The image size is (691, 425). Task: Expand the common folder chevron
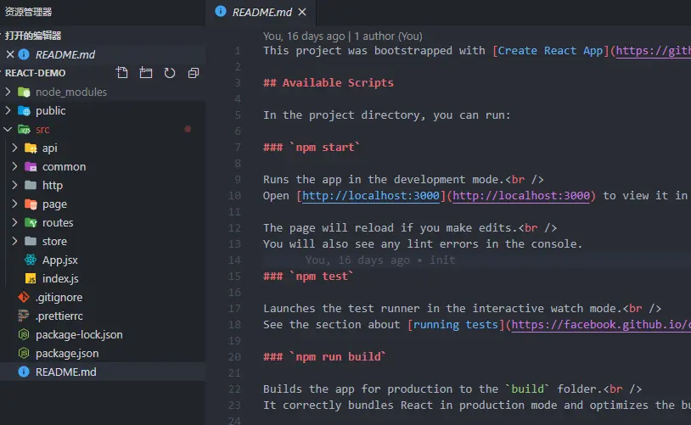point(14,166)
